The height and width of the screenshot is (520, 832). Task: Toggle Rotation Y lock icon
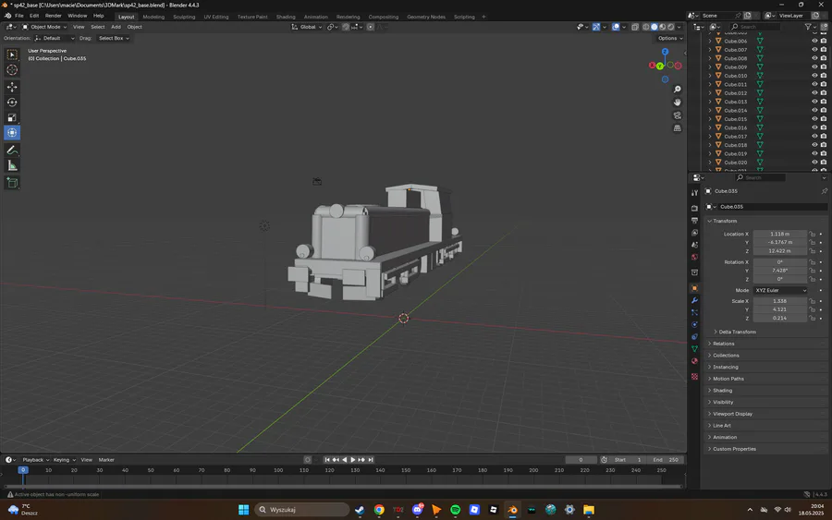click(813, 271)
